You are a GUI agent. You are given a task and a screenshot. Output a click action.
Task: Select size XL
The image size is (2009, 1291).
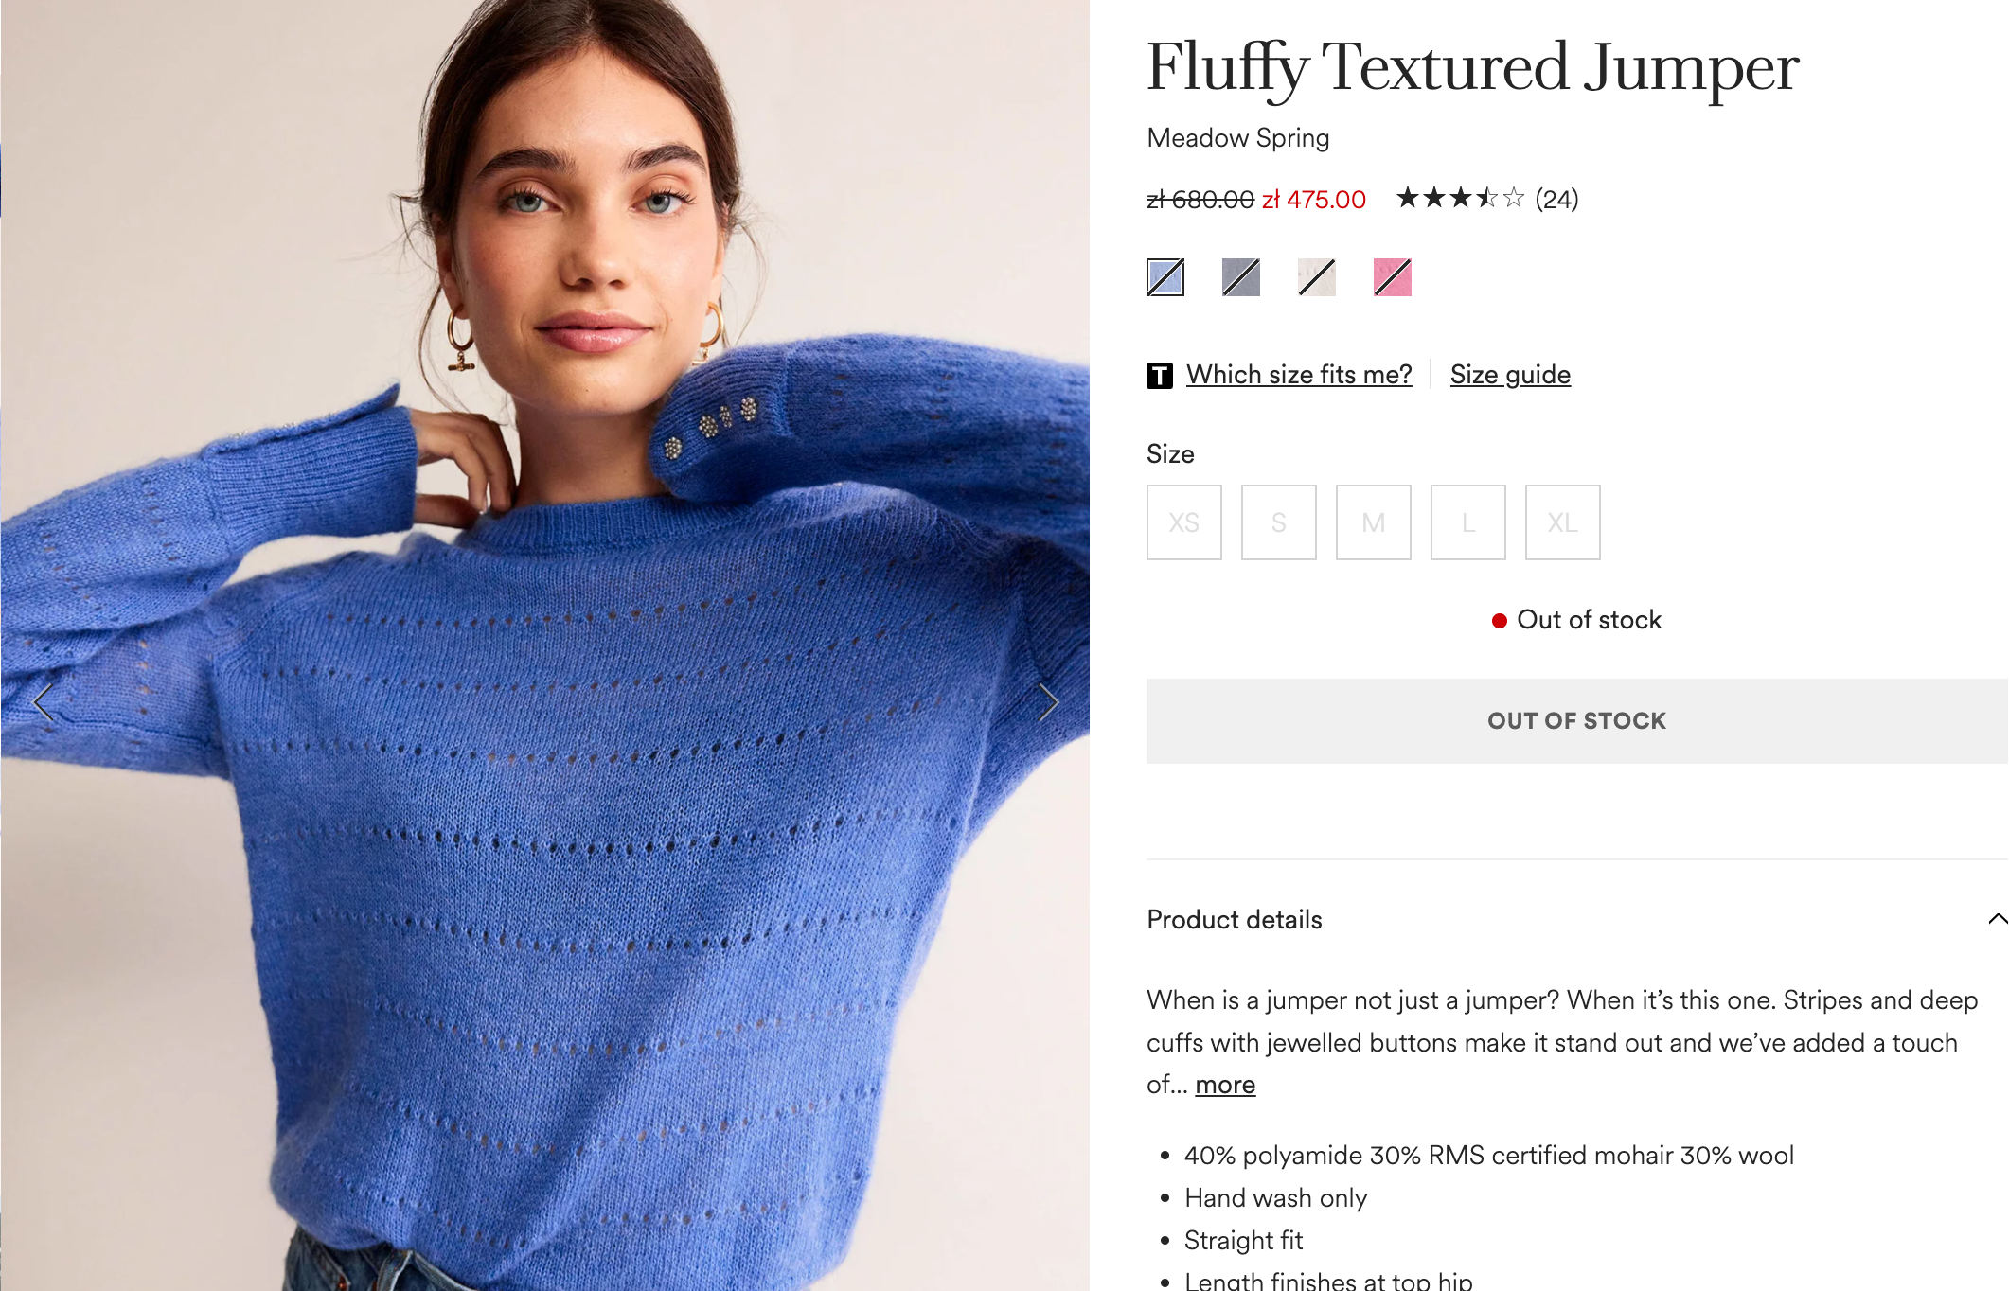tap(1563, 522)
